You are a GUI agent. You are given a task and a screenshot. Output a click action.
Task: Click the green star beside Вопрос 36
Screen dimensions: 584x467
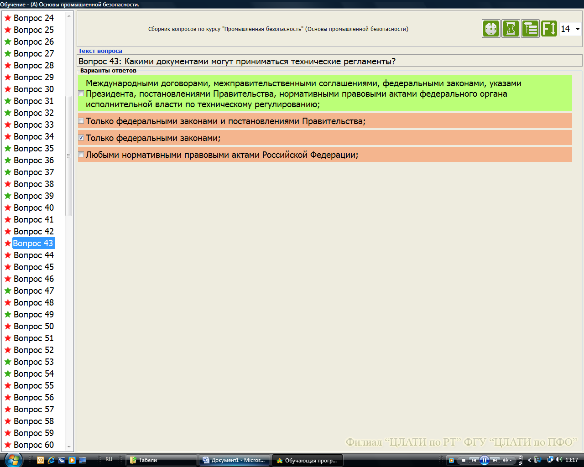tap(8, 160)
